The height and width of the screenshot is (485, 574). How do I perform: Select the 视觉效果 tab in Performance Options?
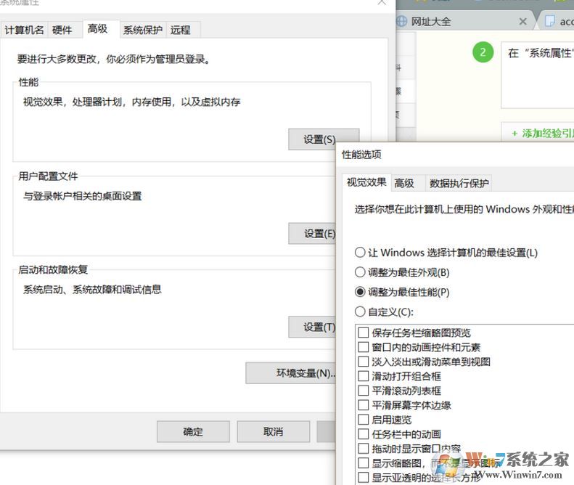tap(366, 182)
